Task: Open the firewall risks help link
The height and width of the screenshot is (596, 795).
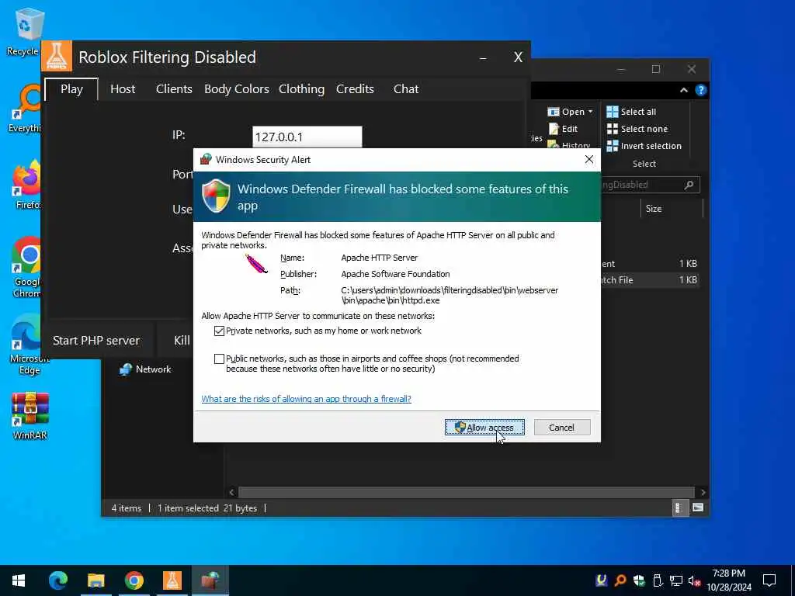Action: [306, 399]
